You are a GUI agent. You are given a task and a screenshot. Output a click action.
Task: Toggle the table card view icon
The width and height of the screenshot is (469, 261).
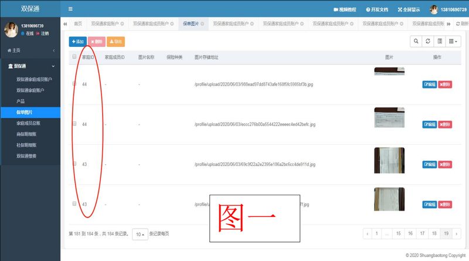pyautogui.click(x=440, y=41)
